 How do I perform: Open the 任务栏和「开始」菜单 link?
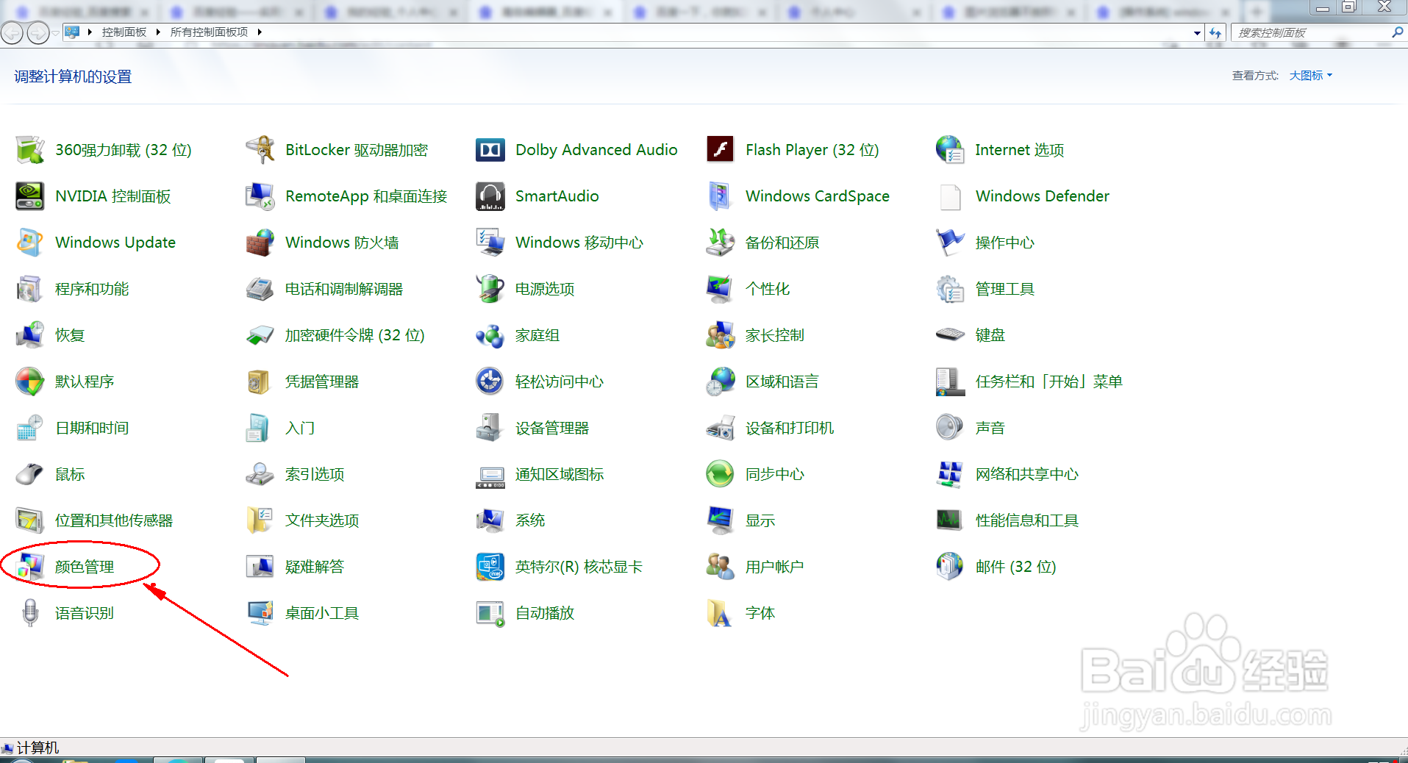pyautogui.click(x=1049, y=381)
